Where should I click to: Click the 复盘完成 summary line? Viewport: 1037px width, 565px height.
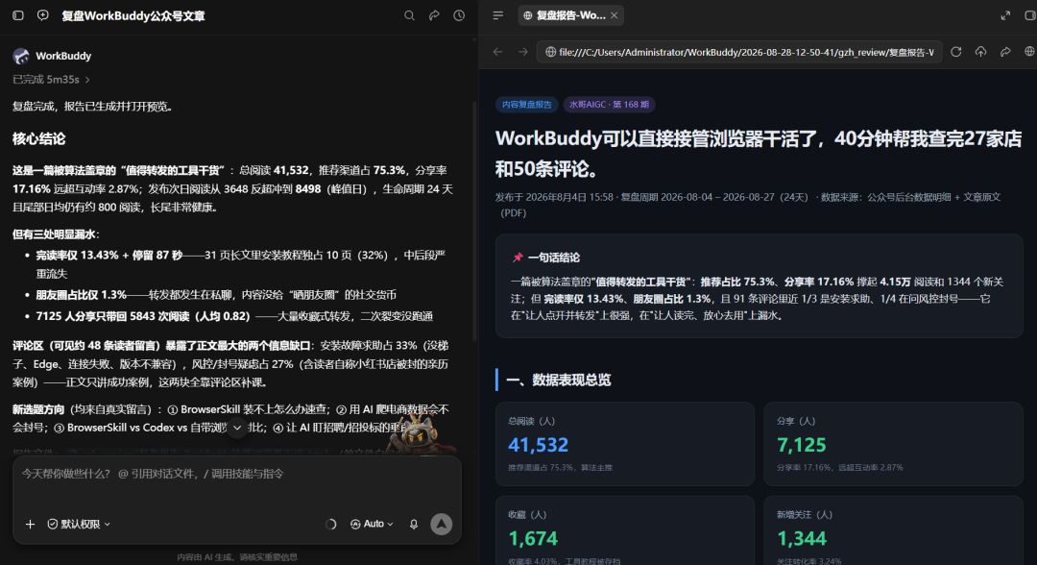(x=92, y=107)
